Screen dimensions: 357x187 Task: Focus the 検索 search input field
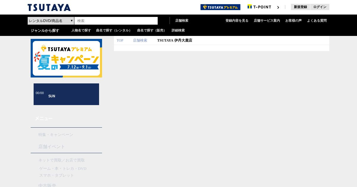[116, 21]
